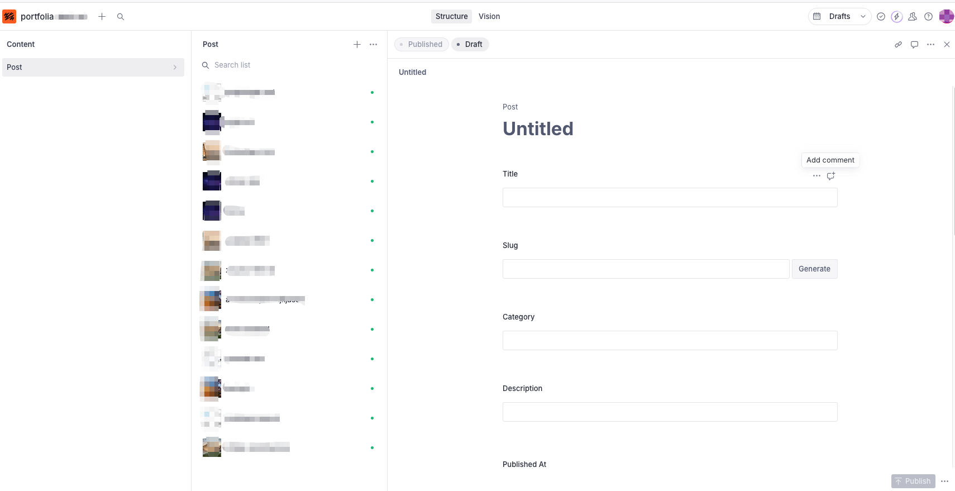955x491 pixels.
Task: Open options menu next to Publish button
Action: pos(944,481)
